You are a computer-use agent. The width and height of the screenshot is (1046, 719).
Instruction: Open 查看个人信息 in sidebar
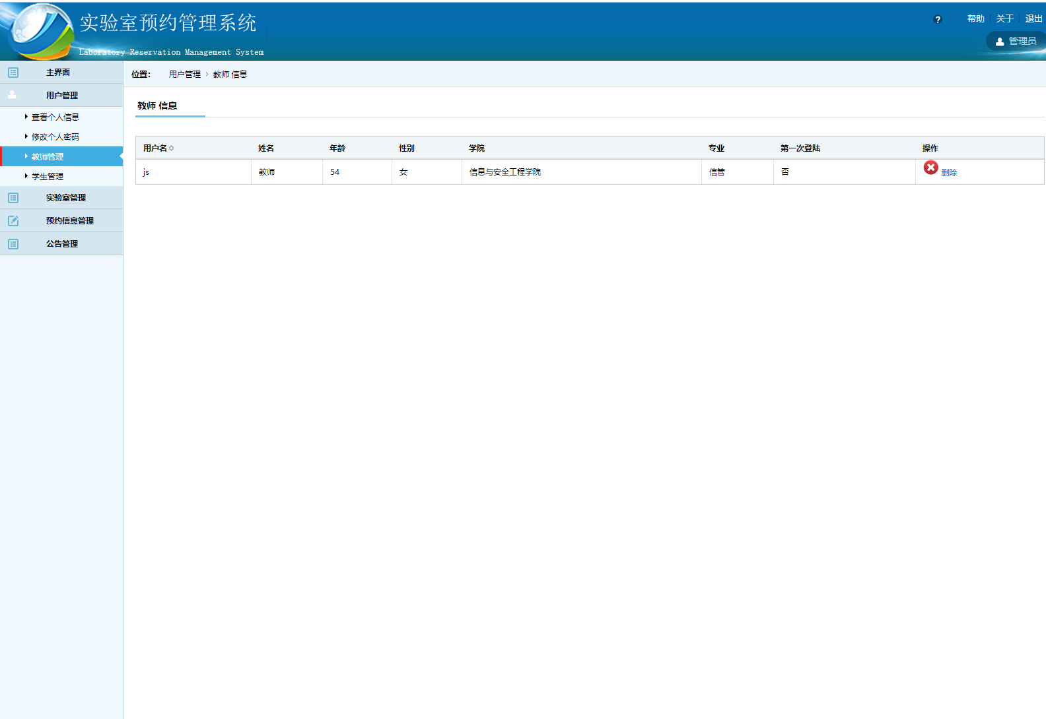tap(55, 117)
